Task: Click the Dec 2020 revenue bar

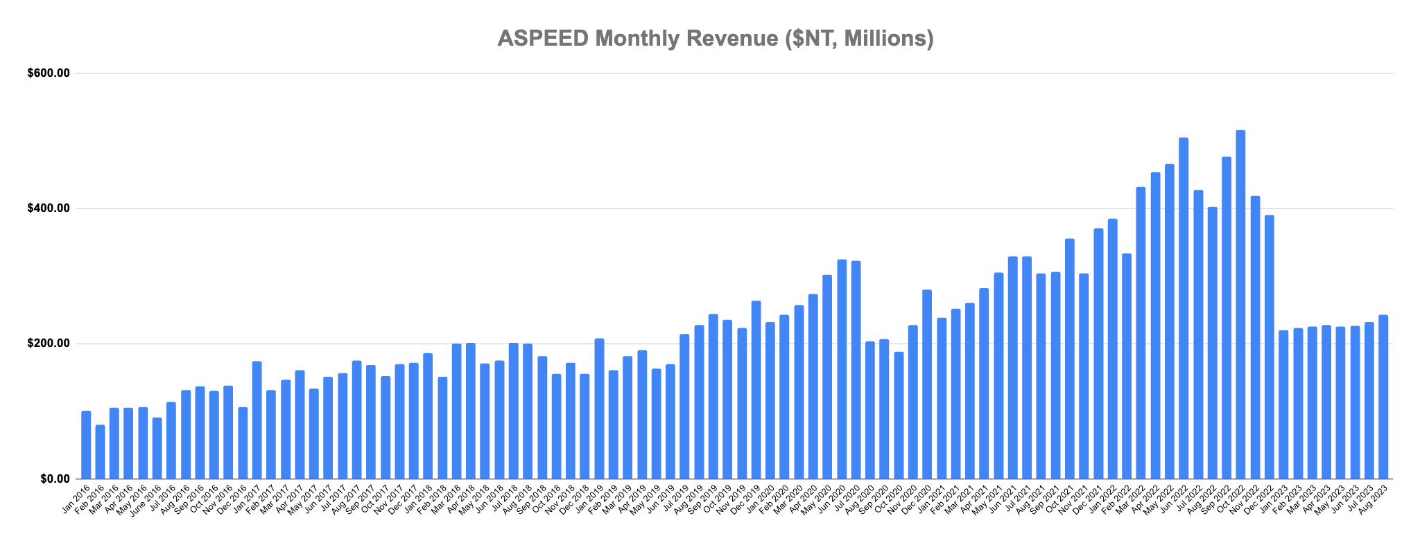Action: point(927,384)
